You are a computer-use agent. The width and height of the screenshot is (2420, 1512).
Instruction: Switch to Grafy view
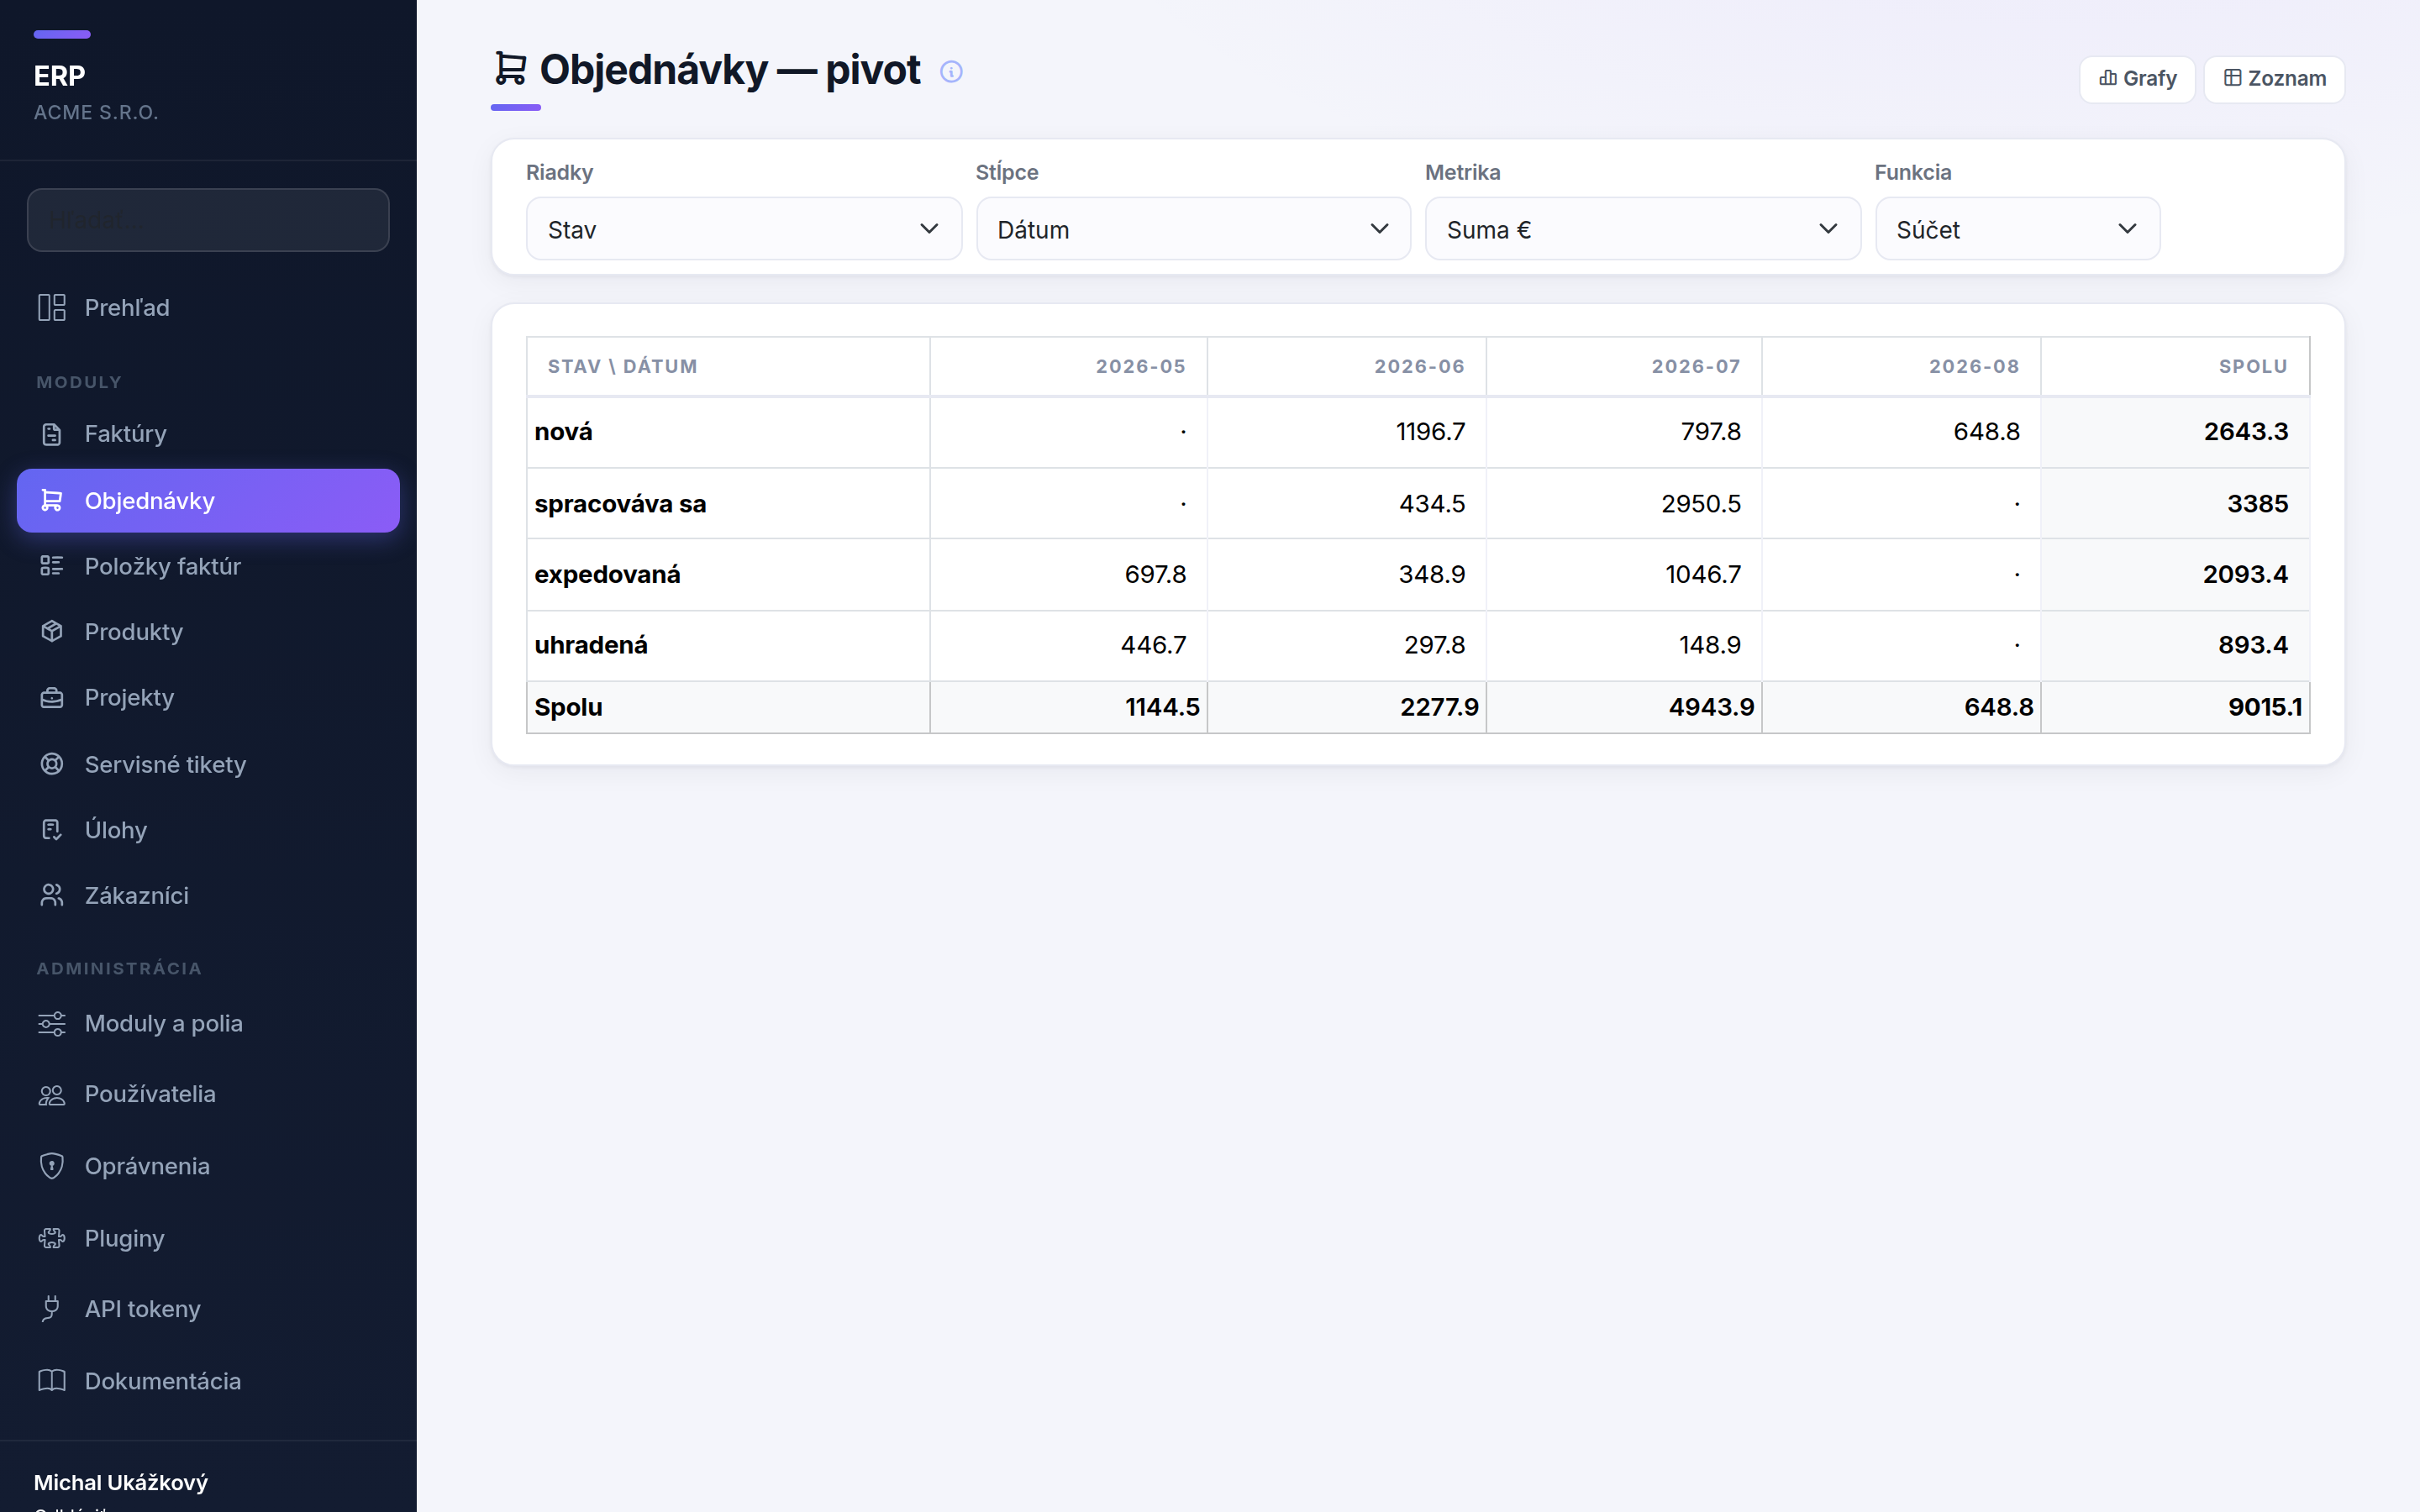click(2137, 78)
